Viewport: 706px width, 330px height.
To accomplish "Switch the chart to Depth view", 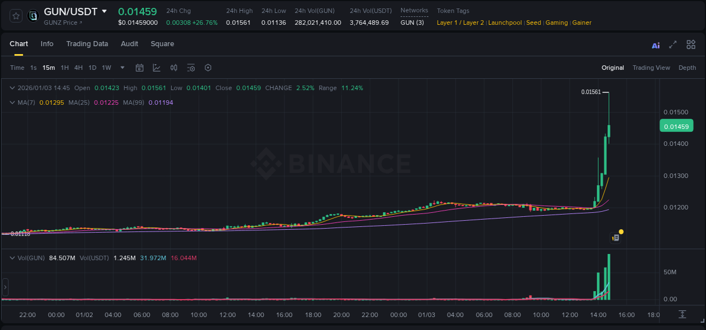I will point(687,68).
